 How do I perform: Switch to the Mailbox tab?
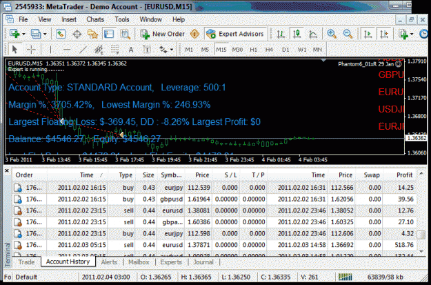pyautogui.click(x=139, y=262)
